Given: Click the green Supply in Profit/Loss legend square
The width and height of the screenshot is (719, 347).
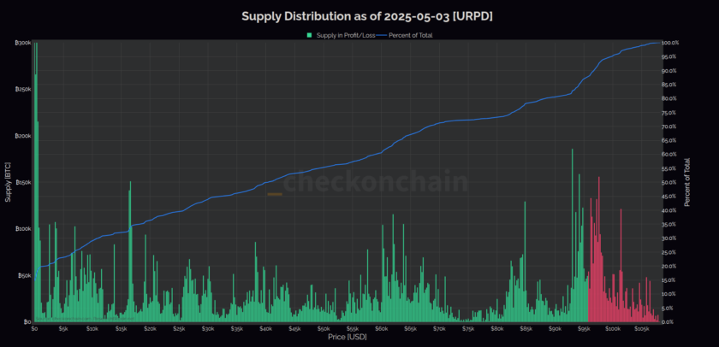Looking at the screenshot, I should 308,35.
